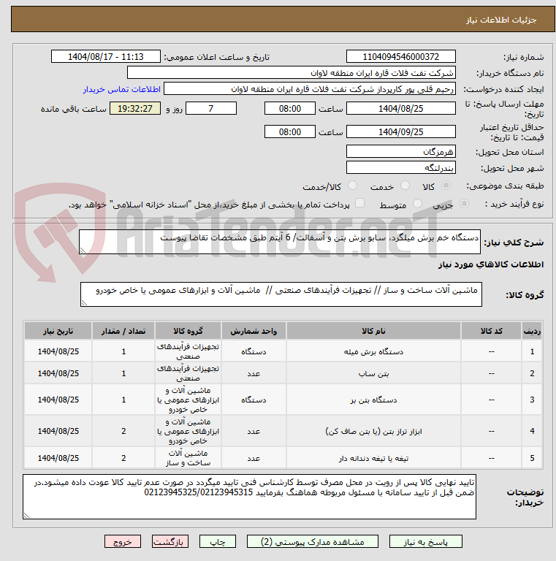
Task: Toggle the Islamic treasury bonds payment checkbox
Action: (359, 203)
